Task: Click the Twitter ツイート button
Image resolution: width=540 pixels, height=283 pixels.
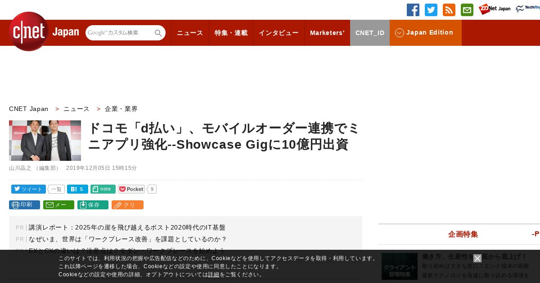Action: pyautogui.click(x=28, y=189)
